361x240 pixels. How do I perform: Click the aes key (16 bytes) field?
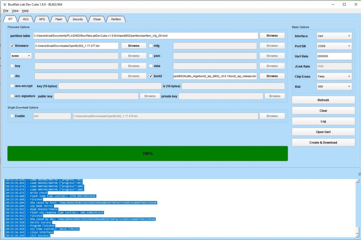coord(110,86)
